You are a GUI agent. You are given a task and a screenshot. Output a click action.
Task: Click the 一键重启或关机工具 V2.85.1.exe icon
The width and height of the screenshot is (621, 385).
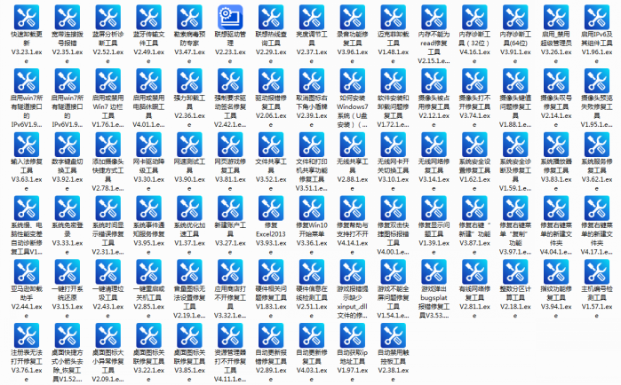[x=148, y=272]
